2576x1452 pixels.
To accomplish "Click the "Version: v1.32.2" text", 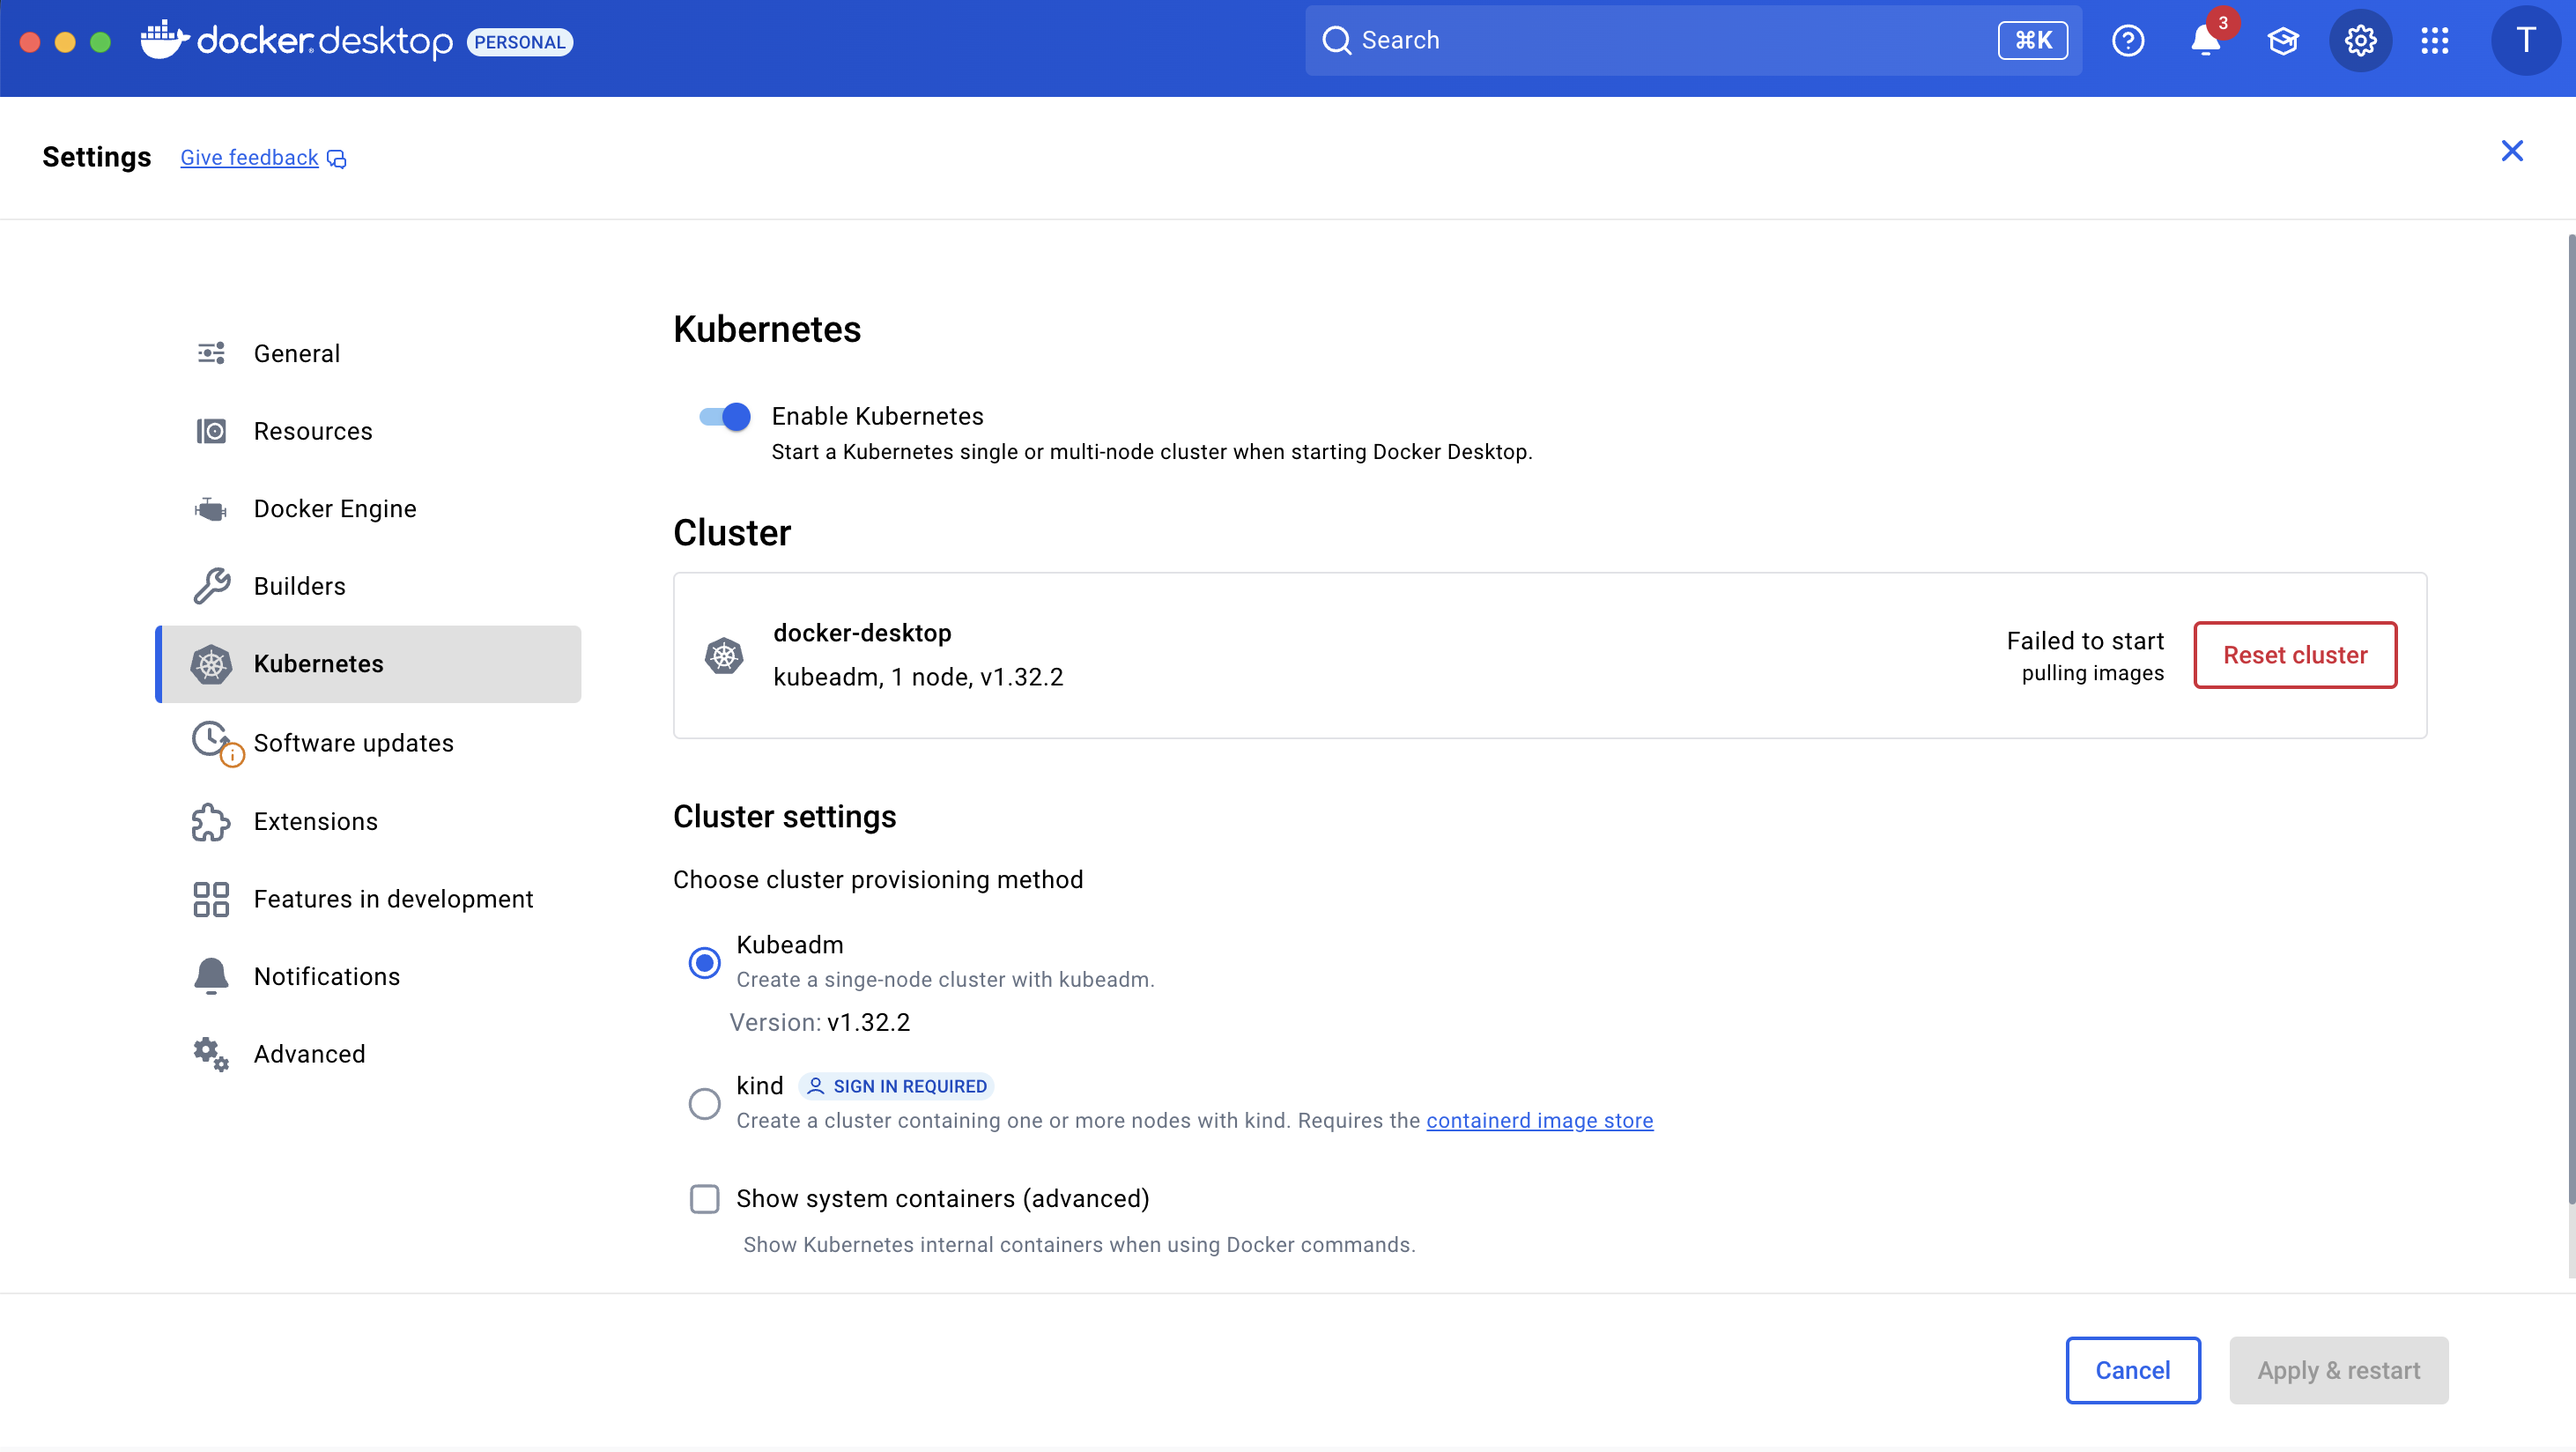I will click(x=820, y=1022).
